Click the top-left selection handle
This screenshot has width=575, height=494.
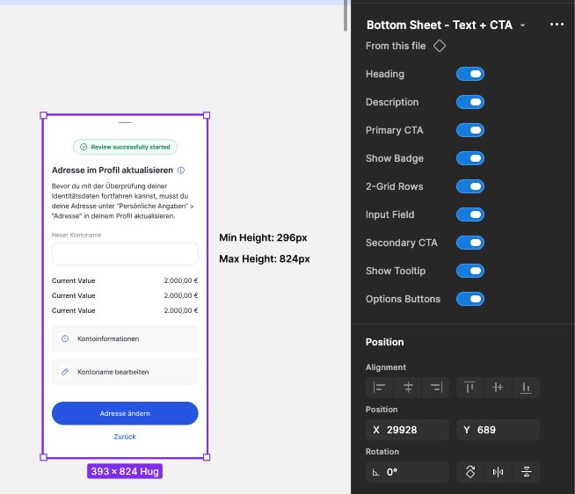43,115
